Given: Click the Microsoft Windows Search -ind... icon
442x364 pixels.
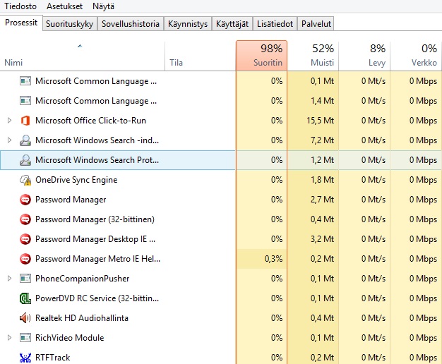Looking at the screenshot, I should pyautogui.click(x=25, y=140).
